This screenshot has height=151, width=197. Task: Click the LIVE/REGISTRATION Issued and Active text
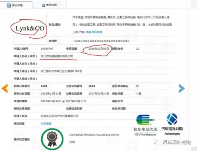(x=94, y=135)
